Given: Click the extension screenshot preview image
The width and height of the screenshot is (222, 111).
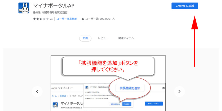Looking at the screenshot, I should (108, 83).
